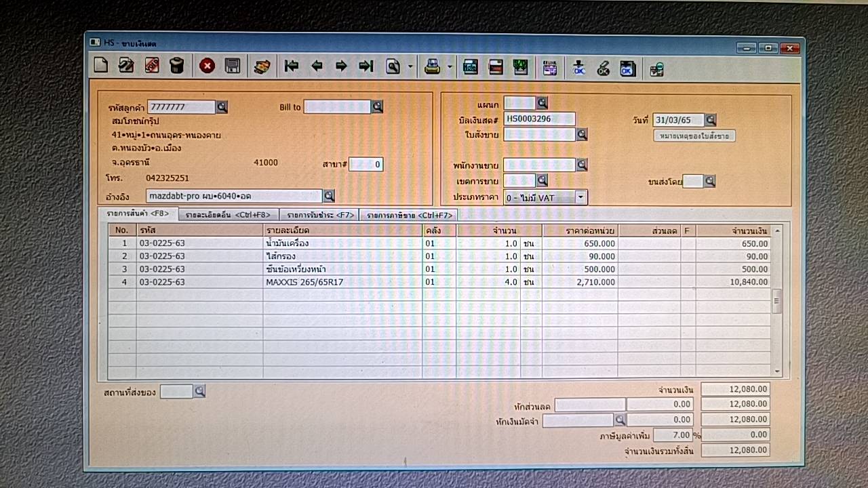Click the Note toolbar icon
The height and width of the screenshot is (488, 868).
(471, 66)
